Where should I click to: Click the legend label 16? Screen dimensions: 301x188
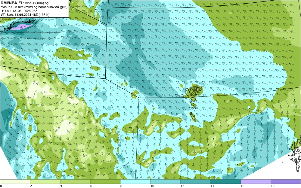click(242, 186)
